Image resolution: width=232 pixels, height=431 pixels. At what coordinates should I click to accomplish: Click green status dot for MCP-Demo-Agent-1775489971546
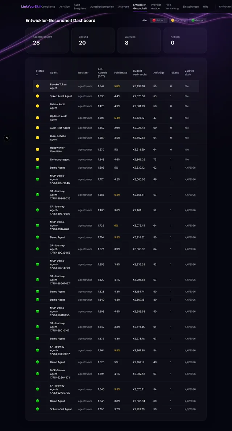pos(37,179)
